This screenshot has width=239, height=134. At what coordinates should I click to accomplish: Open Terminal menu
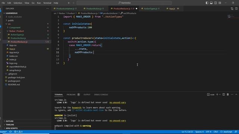pyautogui.click(x=47, y=3)
